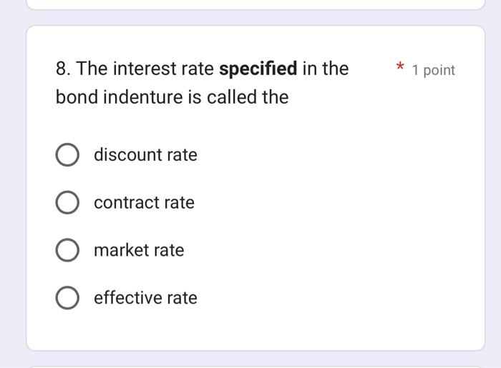This screenshot has width=501, height=368.
Task: Click the '1 point' score label
Action: (x=433, y=70)
